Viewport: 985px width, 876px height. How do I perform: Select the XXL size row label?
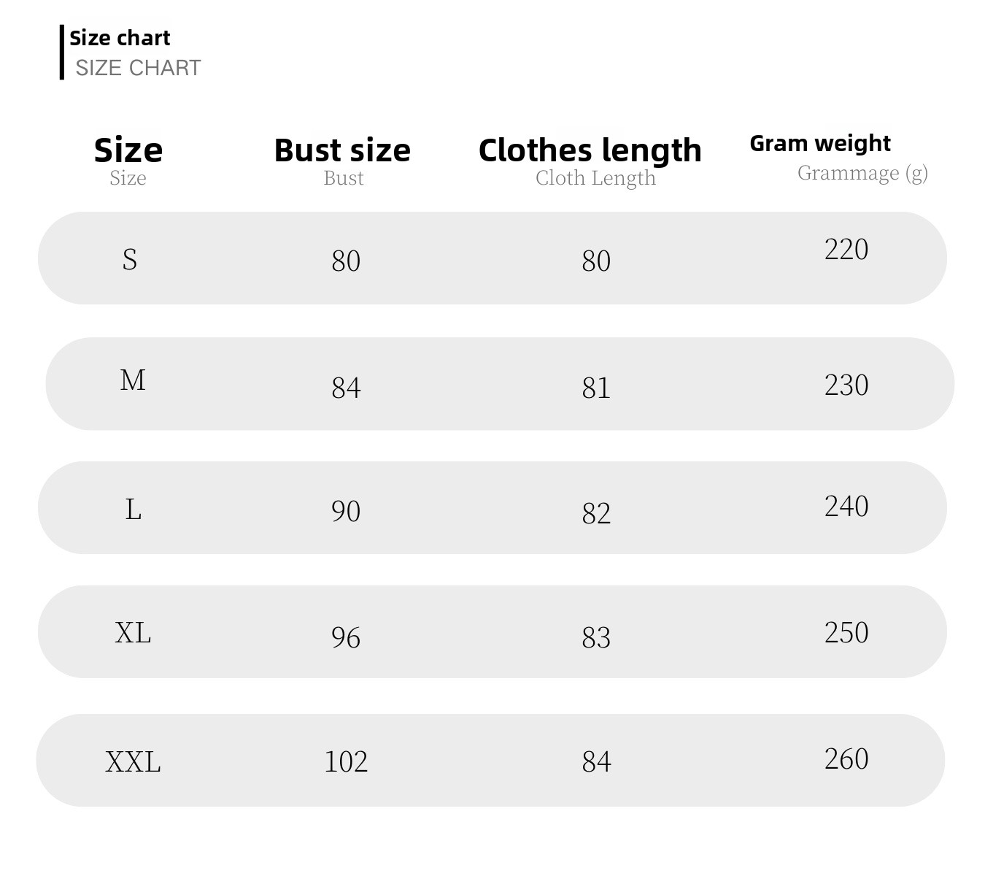pos(133,761)
